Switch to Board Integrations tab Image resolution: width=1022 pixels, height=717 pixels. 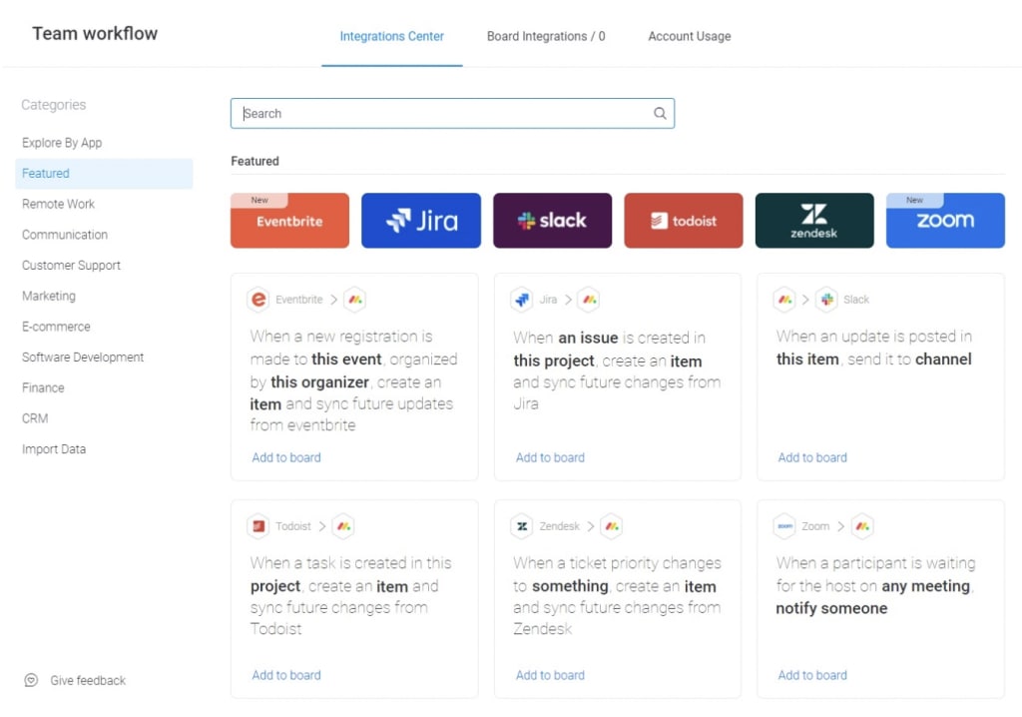(x=546, y=37)
